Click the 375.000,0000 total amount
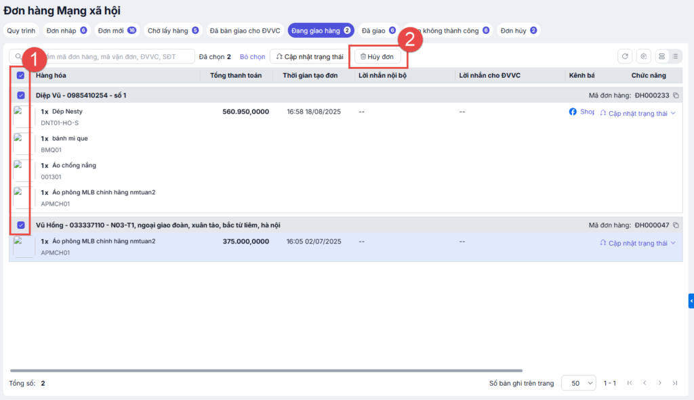The height and width of the screenshot is (400, 694). tap(245, 242)
